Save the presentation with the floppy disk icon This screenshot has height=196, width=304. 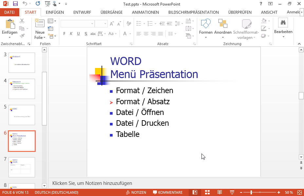pos(15,4)
